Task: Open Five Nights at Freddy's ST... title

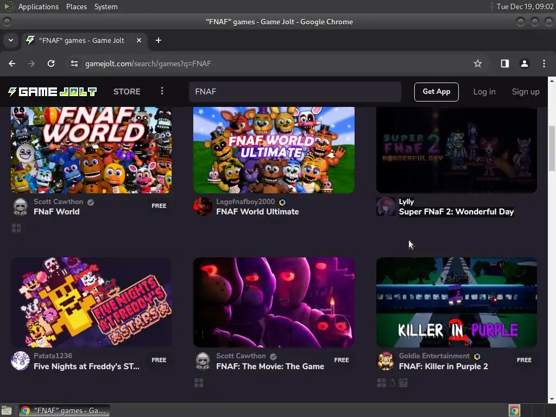Action: tap(86, 367)
